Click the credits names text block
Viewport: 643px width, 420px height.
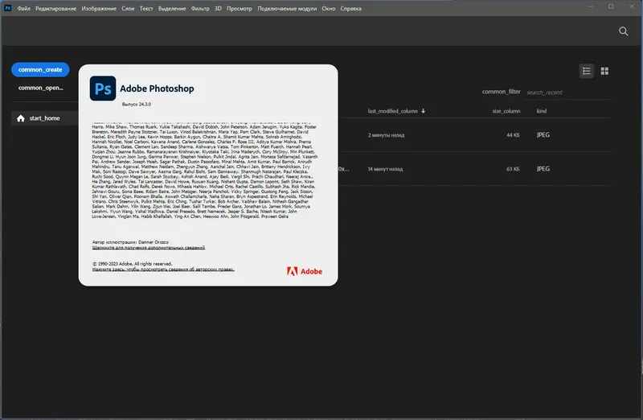click(205, 170)
